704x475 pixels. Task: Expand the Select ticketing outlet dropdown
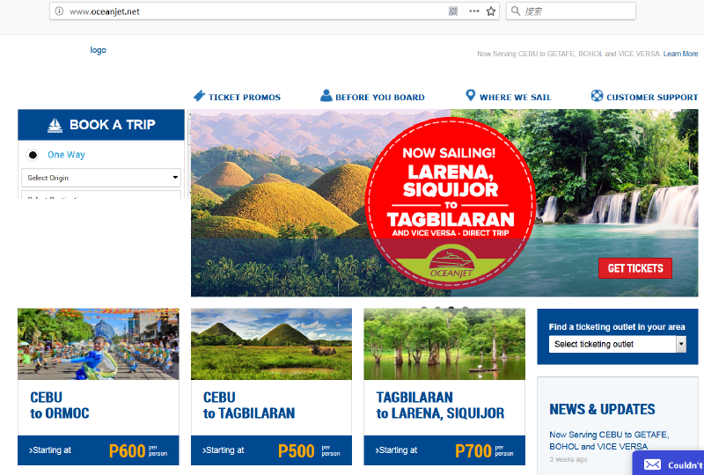click(x=618, y=344)
